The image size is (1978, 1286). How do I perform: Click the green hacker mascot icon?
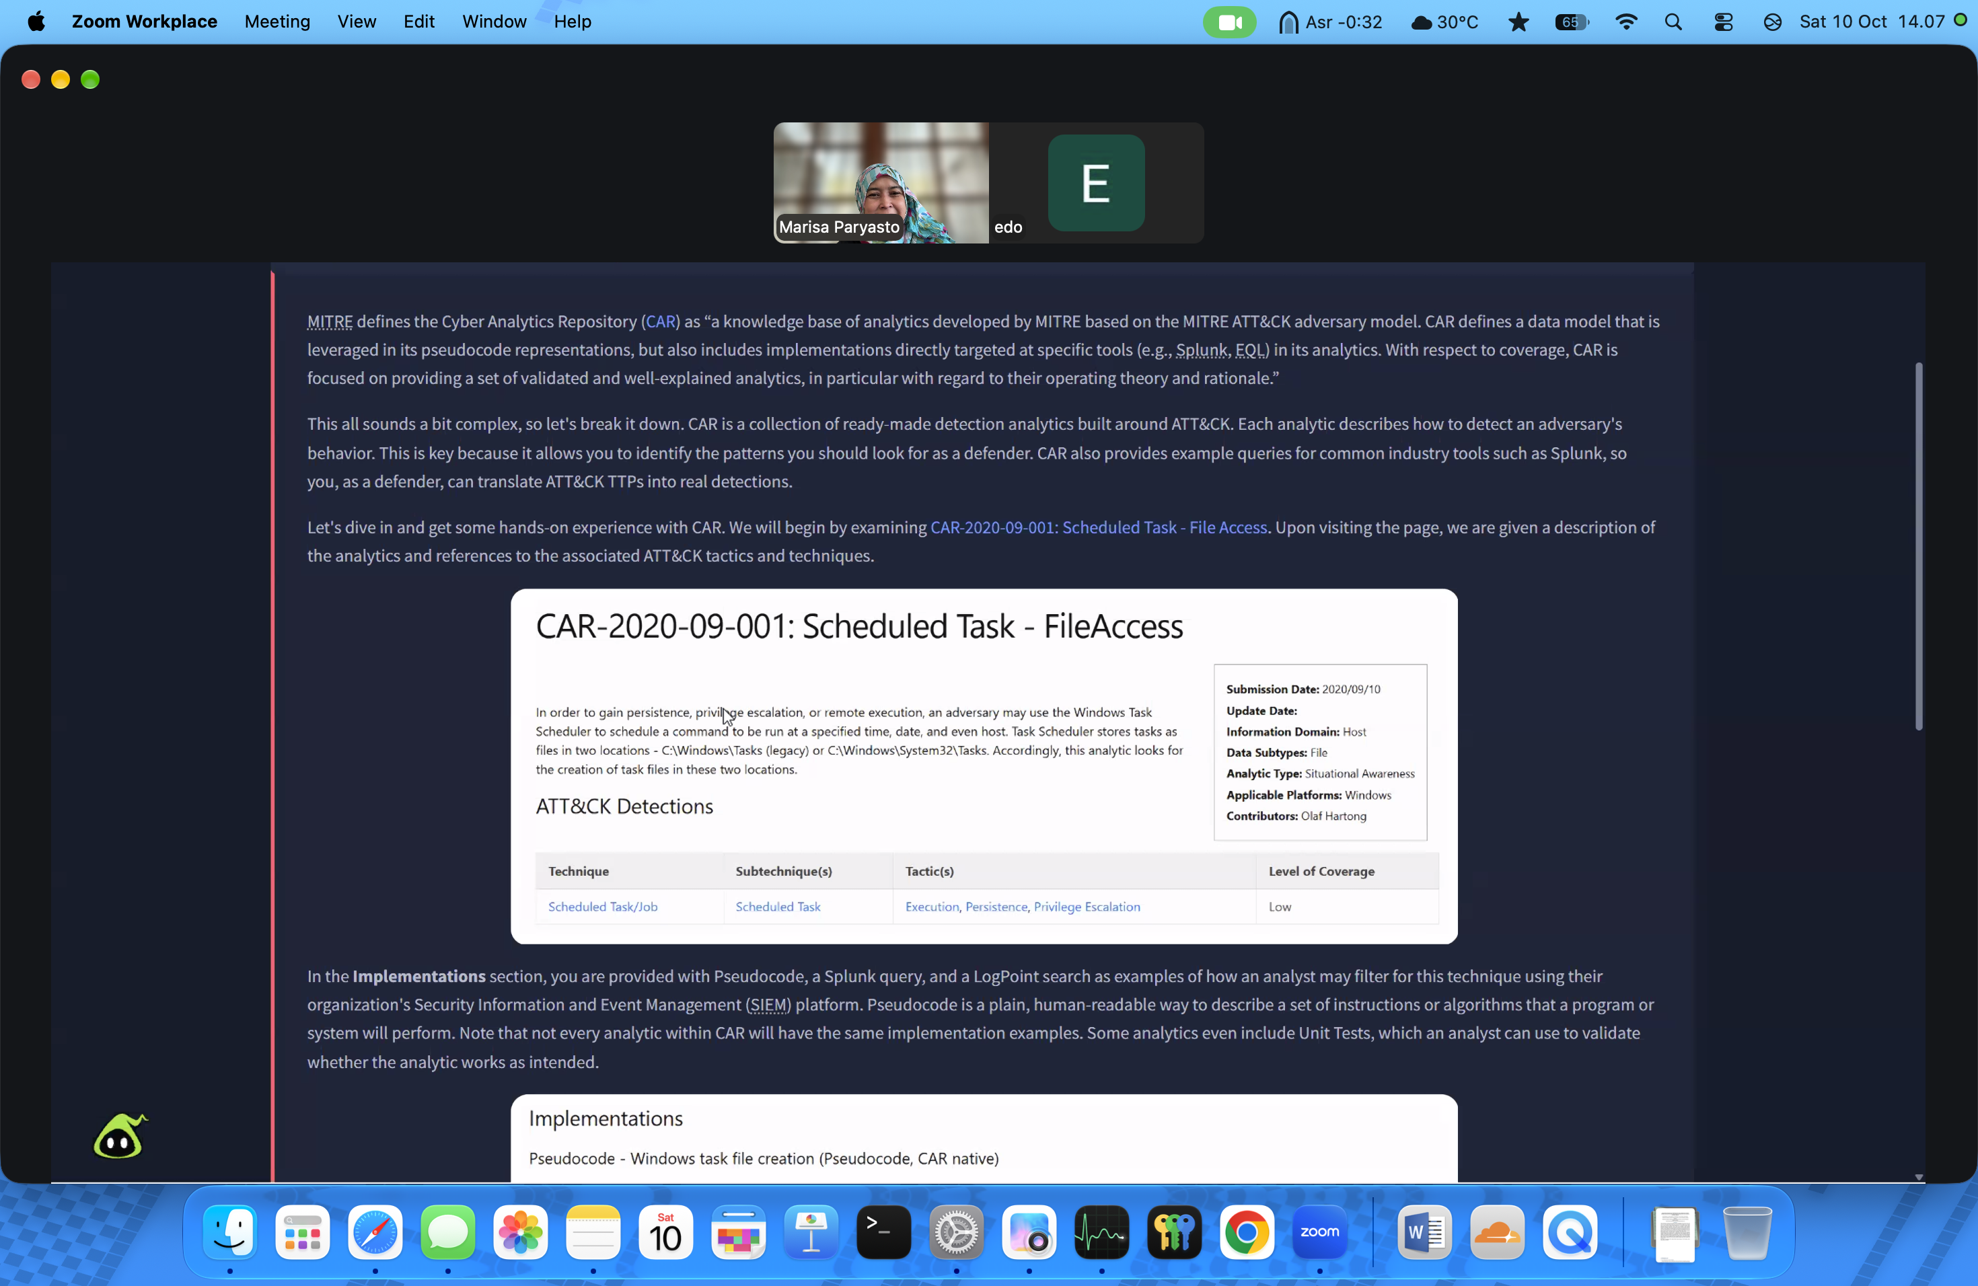coord(120,1135)
